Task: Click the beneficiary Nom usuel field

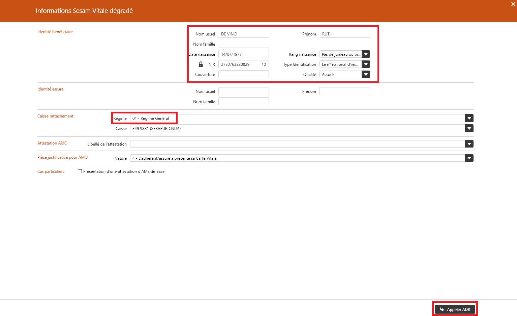Action: (x=243, y=34)
